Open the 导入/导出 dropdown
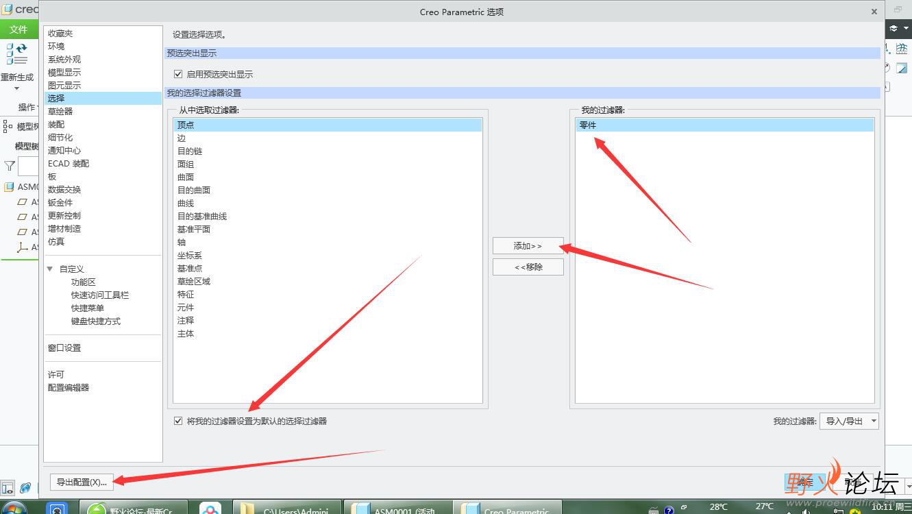 click(849, 421)
